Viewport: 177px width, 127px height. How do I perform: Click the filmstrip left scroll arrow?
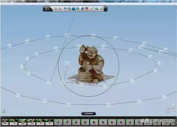(1, 123)
